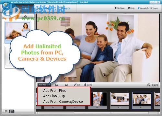The height and width of the screenshot is (116, 162).
Task: Select storyboard slide 08
Action: [x=142, y=100]
